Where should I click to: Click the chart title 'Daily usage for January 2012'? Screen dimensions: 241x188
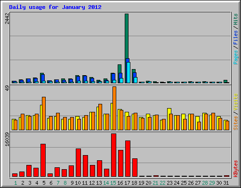[x=55, y=7]
